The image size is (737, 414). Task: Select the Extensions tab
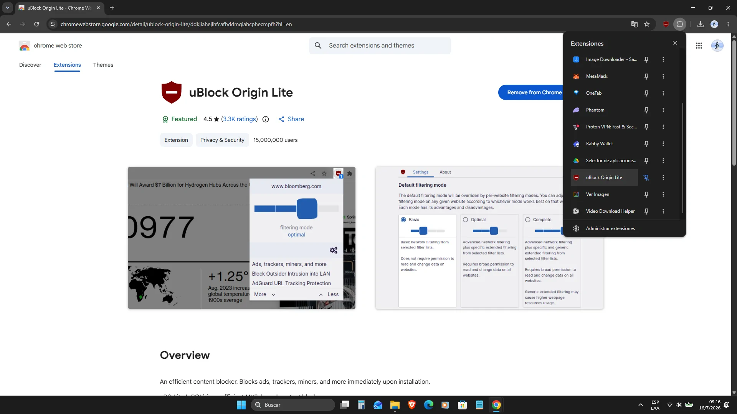[67, 65]
